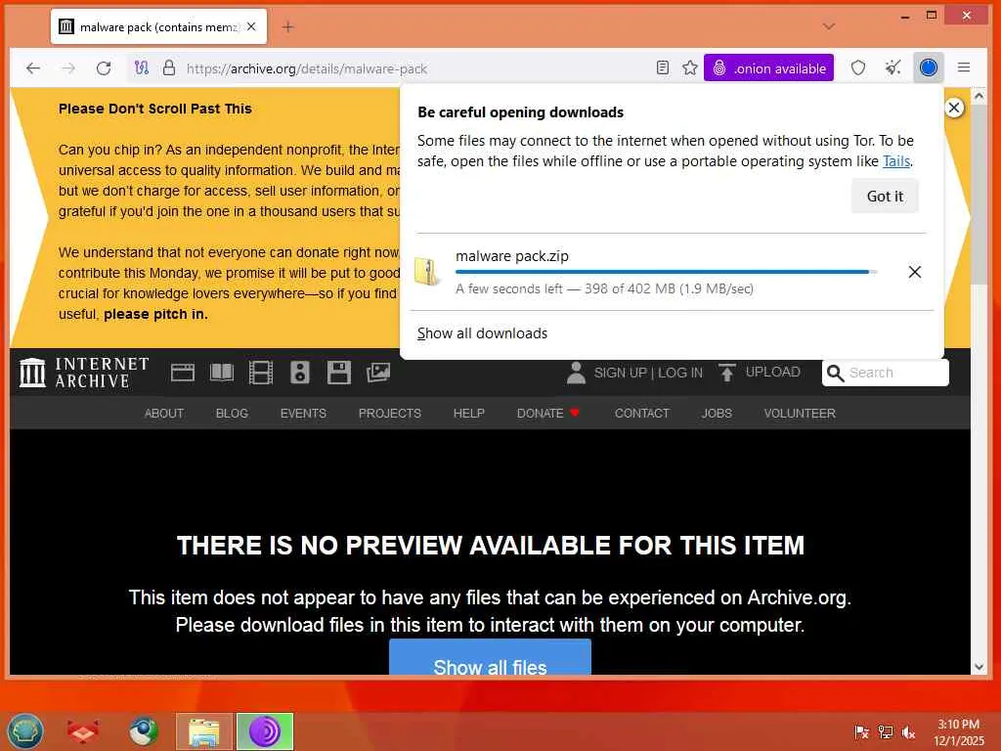Image resolution: width=1001 pixels, height=751 pixels.
Task: Click the Action Center flag tray icon
Action: coord(861,731)
